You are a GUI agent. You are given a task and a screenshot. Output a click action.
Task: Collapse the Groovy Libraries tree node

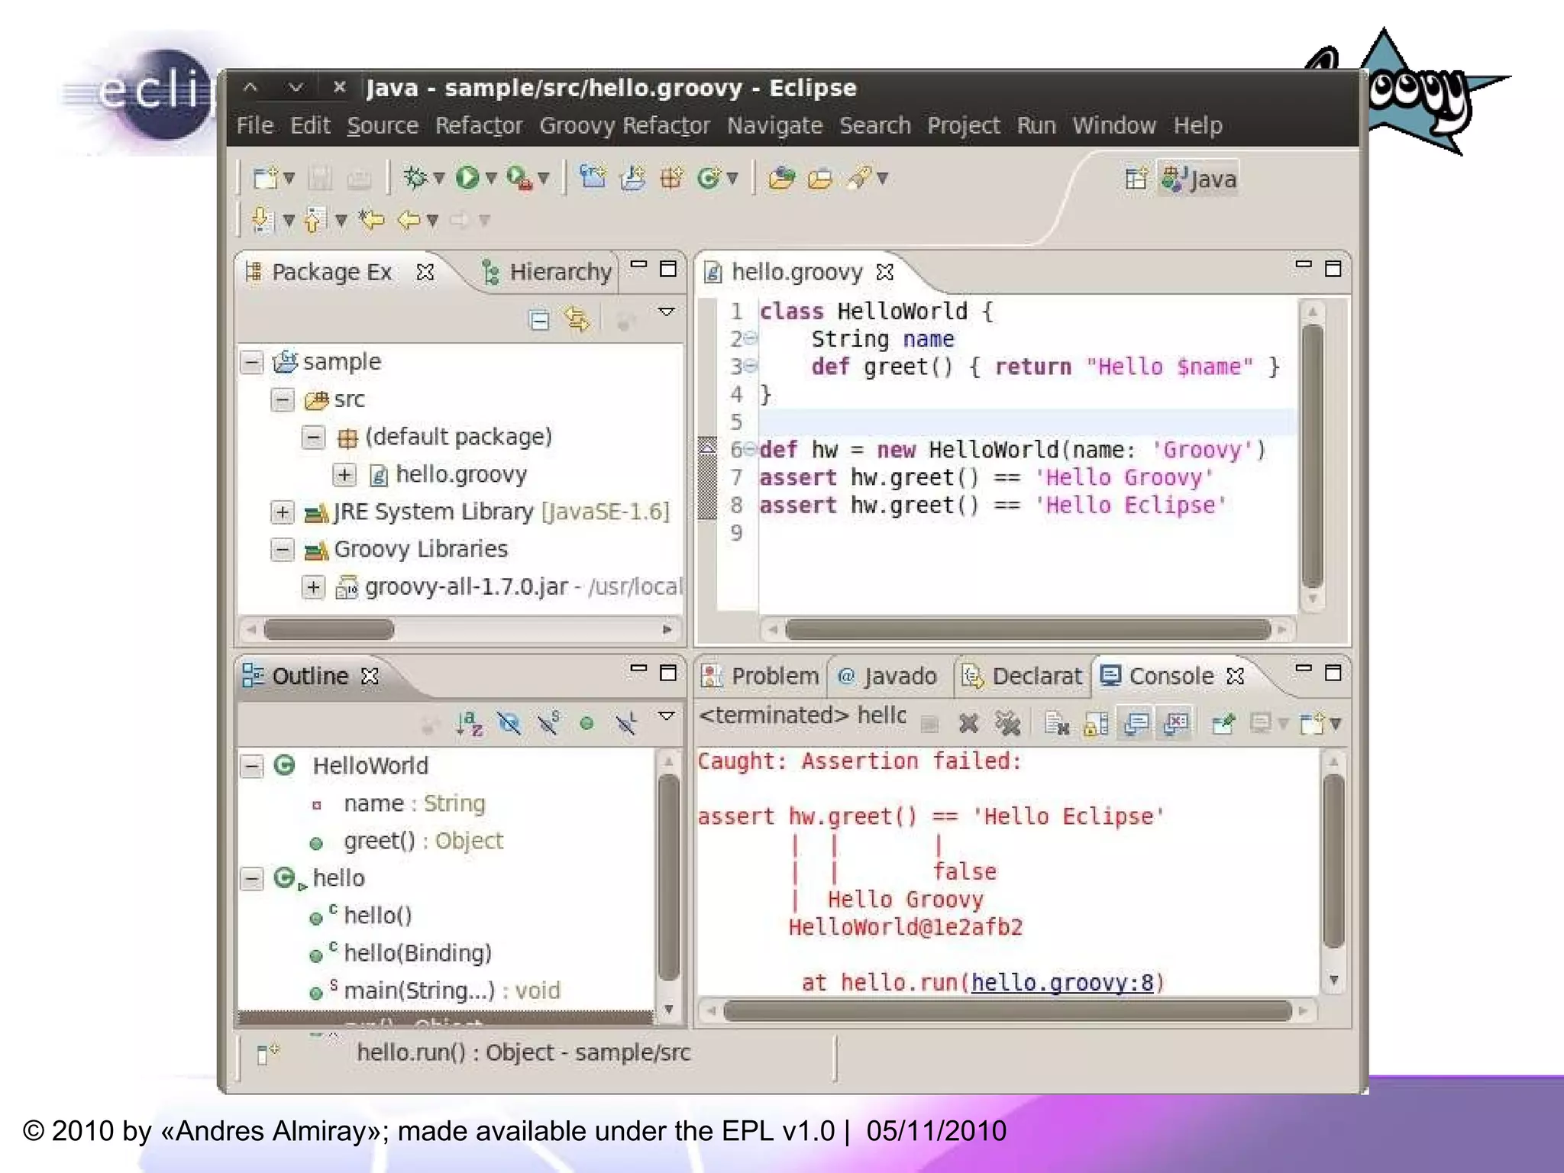pos(282,549)
